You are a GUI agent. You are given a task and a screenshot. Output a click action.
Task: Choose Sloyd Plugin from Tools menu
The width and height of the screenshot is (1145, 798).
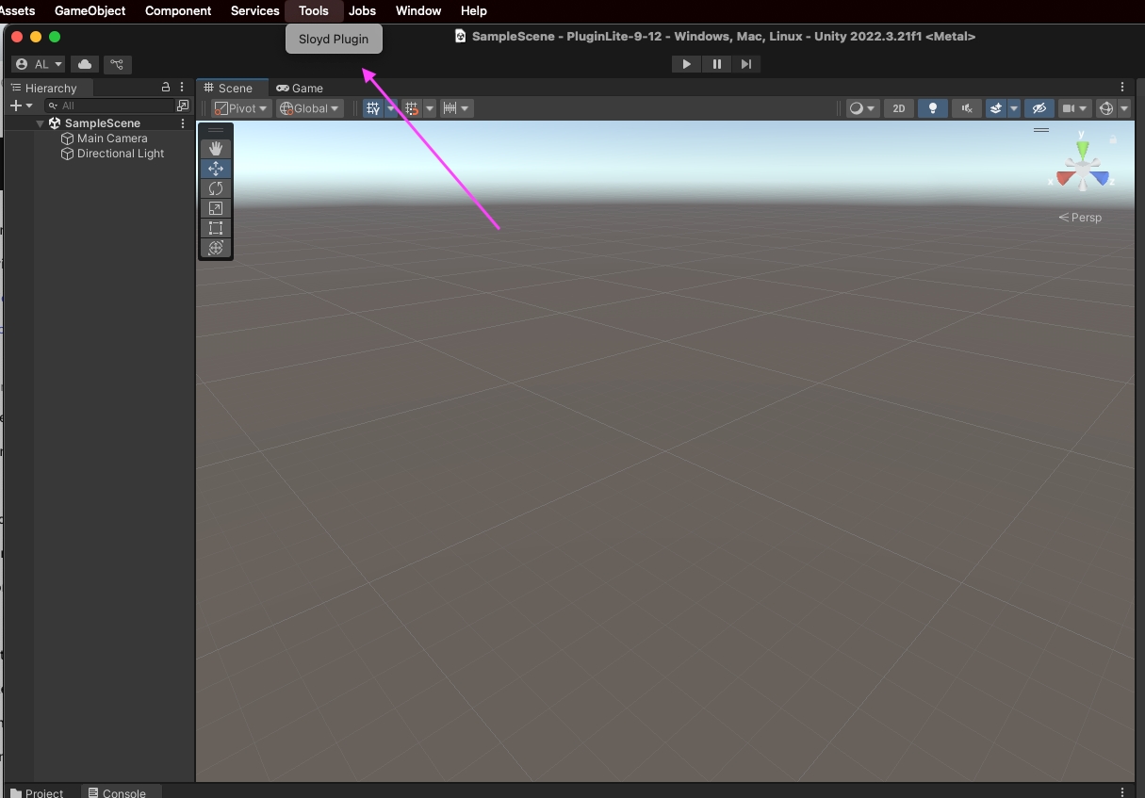coord(334,40)
